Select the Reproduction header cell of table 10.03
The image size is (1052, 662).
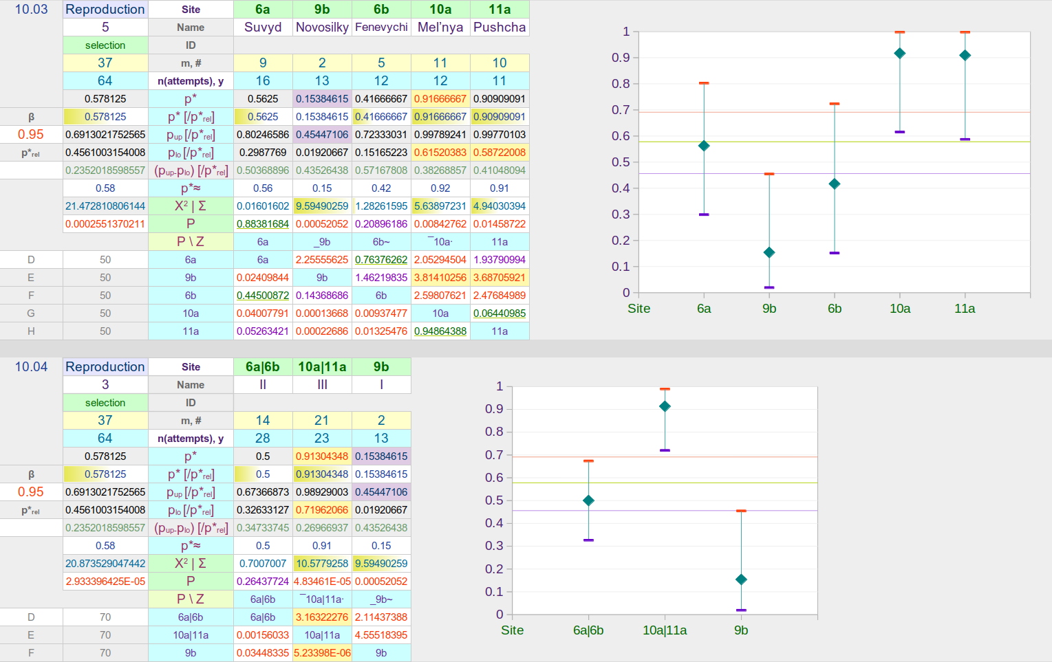[105, 10]
